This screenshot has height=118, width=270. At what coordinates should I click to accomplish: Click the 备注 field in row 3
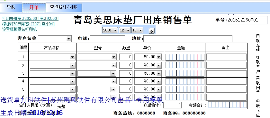pyautogui.click(x=226, y=73)
